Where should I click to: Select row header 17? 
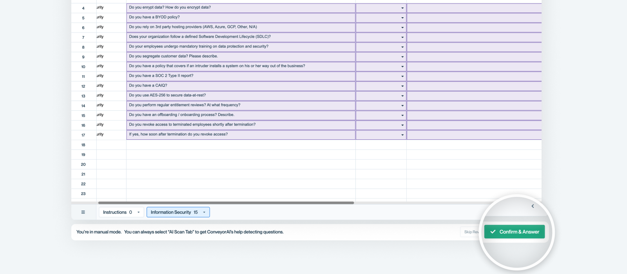click(x=83, y=135)
